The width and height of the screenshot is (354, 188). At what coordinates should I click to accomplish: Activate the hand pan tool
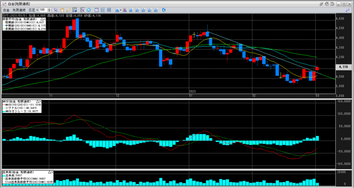click(x=62, y=10)
